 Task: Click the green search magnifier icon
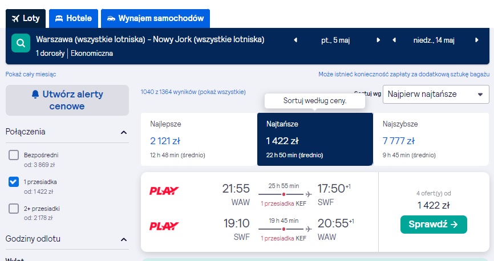(21, 43)
